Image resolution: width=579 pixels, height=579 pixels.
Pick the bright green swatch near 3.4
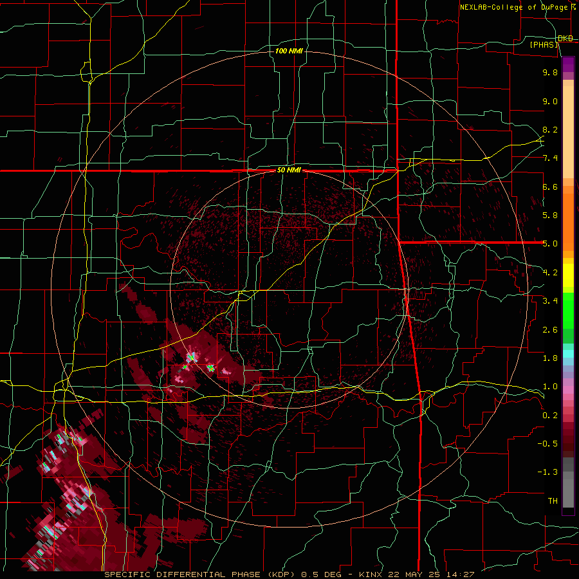(568, 310)
